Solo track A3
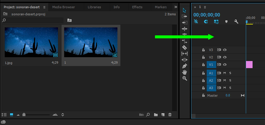265x125 pixels. click(x=230, y=88)
